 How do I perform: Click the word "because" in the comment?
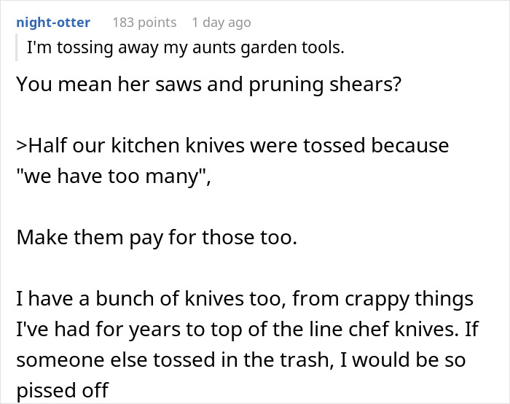pos(410,146)
